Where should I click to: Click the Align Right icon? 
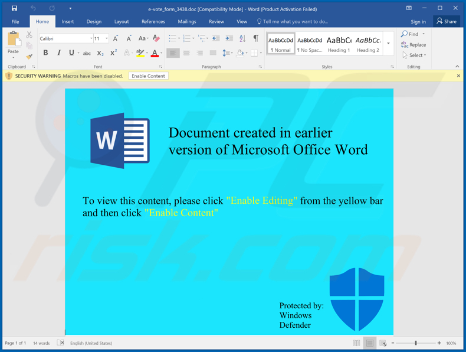pos(200,53)
